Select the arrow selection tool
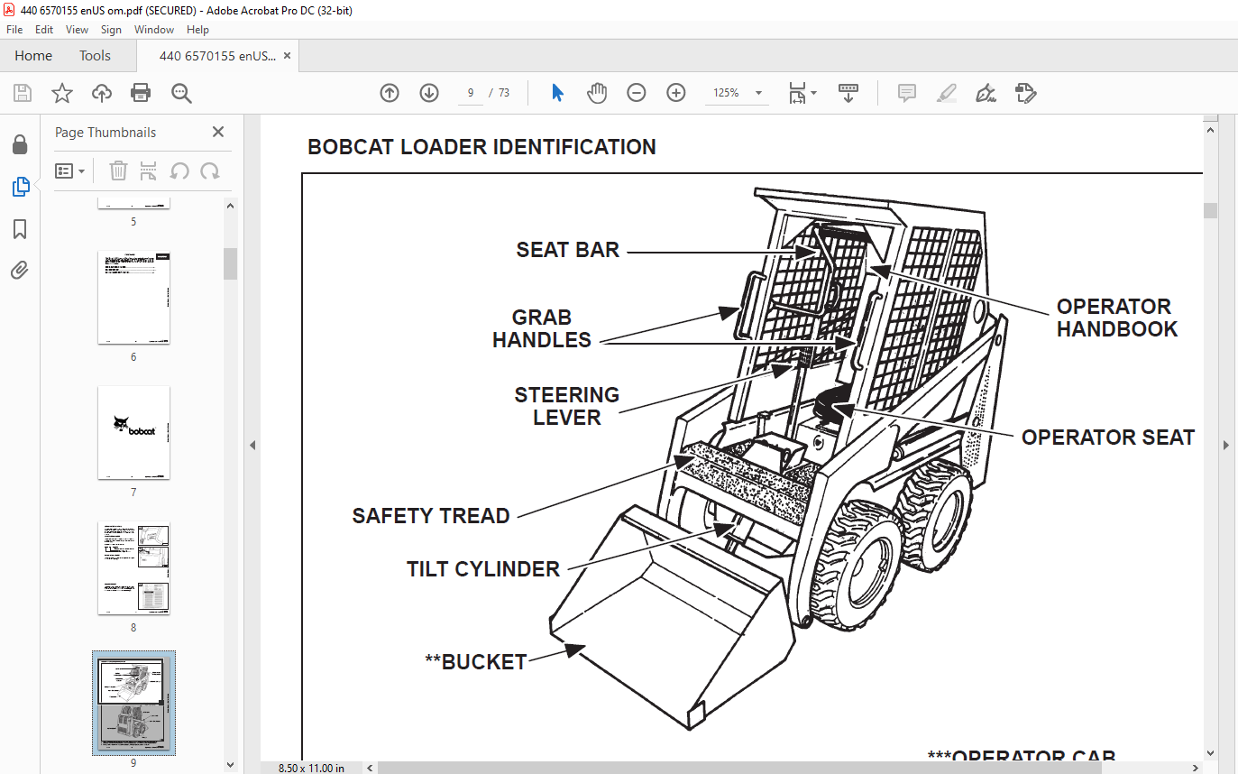 tap(557, 93)
